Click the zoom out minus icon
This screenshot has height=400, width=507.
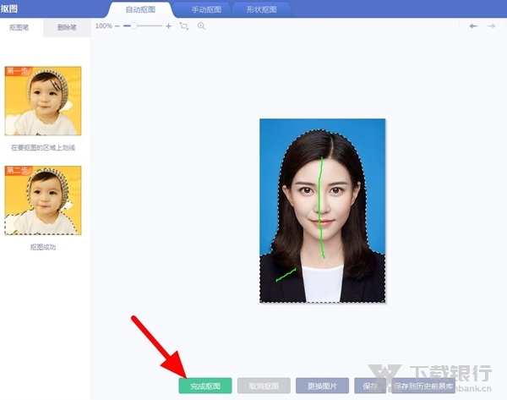(117, 26)
